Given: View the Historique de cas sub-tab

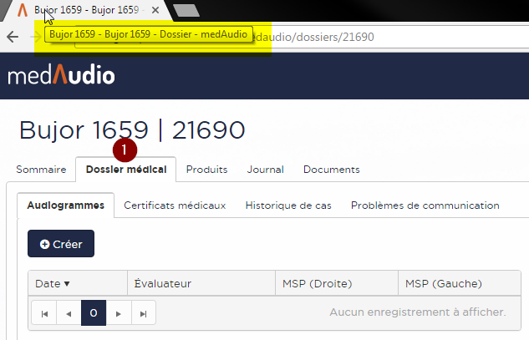Looking at the screenshot, I should 287,206.
